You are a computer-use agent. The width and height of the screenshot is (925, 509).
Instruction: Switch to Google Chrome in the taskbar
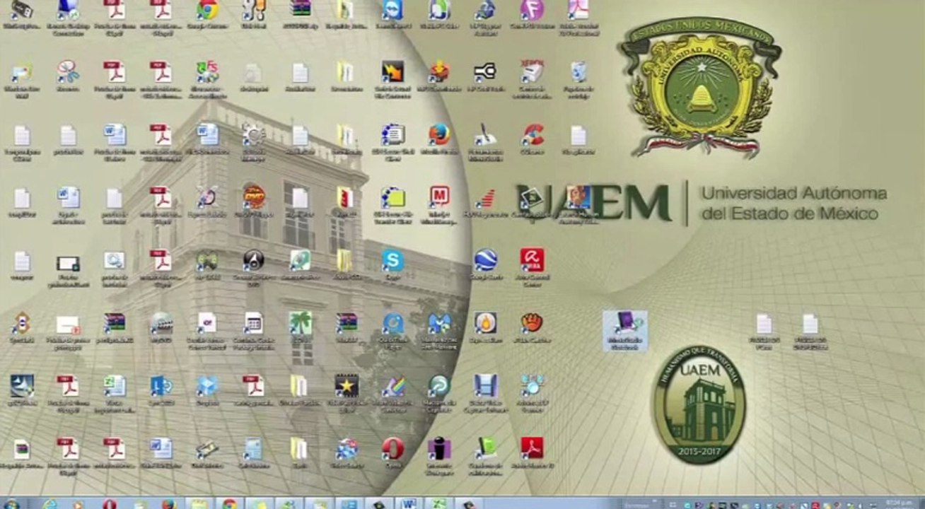[x=229, y=504]
